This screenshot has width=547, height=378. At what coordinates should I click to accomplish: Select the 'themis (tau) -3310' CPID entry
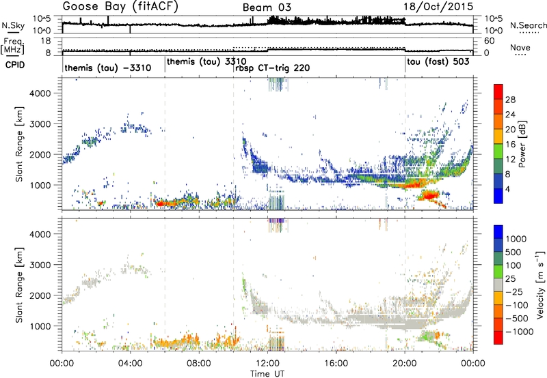(108, 68)
